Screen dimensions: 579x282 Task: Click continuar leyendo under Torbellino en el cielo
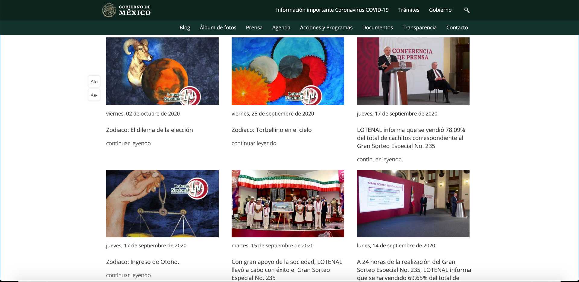click(x=254, y=143)
